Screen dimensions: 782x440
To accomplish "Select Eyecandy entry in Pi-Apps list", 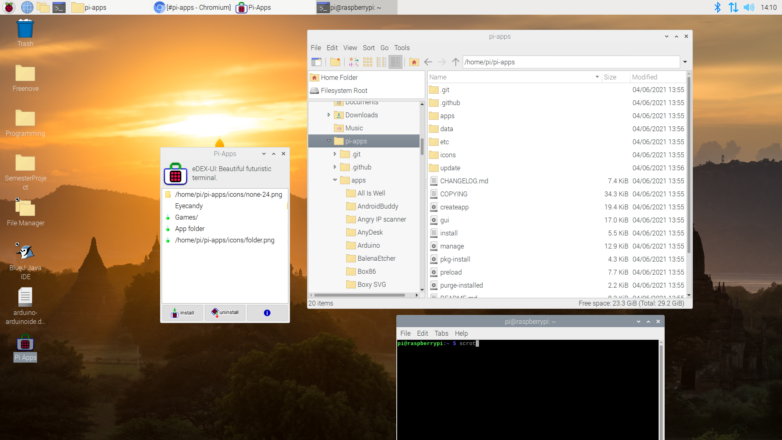I will tap(225, 206).
